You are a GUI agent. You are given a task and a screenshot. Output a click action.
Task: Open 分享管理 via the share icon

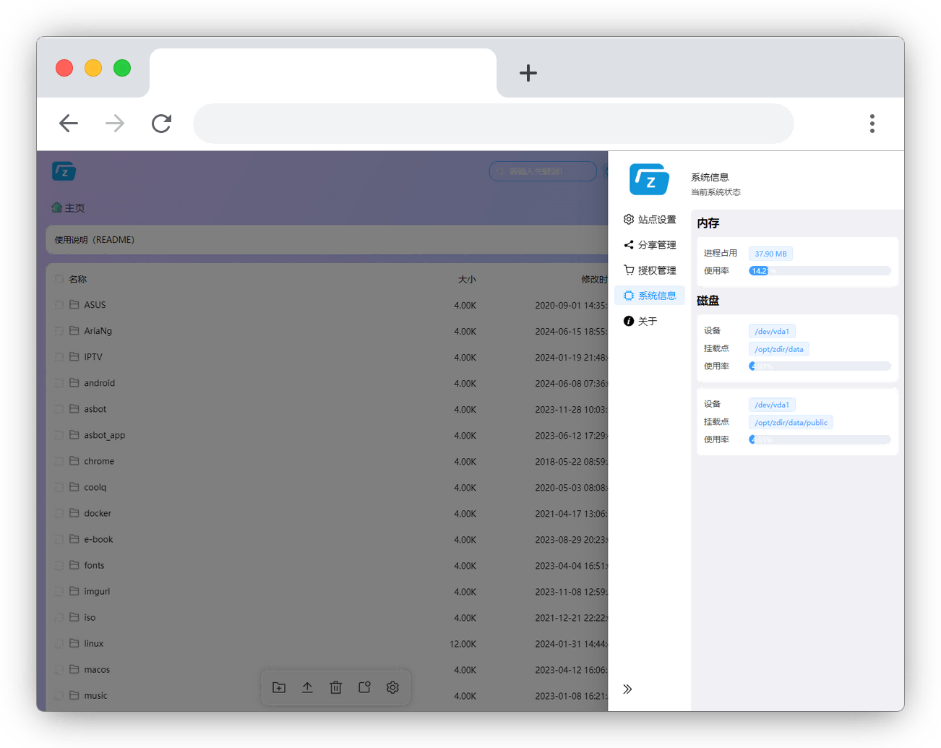click(627, 244)
